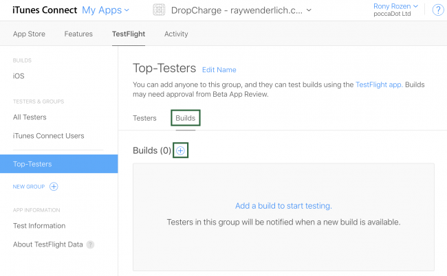447x276 pixels.
Task: Click the NEW GROUP link
Action: (x=29, y=187)
